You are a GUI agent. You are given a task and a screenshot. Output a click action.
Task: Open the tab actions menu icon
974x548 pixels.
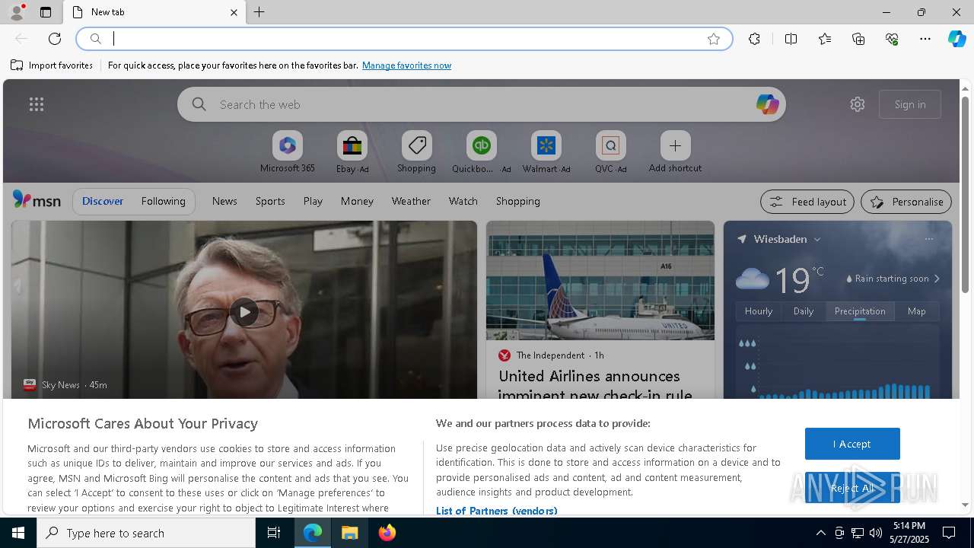click(46, 12)
